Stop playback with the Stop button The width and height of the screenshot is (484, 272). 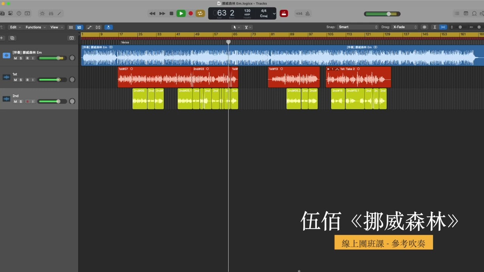(171, 14)
